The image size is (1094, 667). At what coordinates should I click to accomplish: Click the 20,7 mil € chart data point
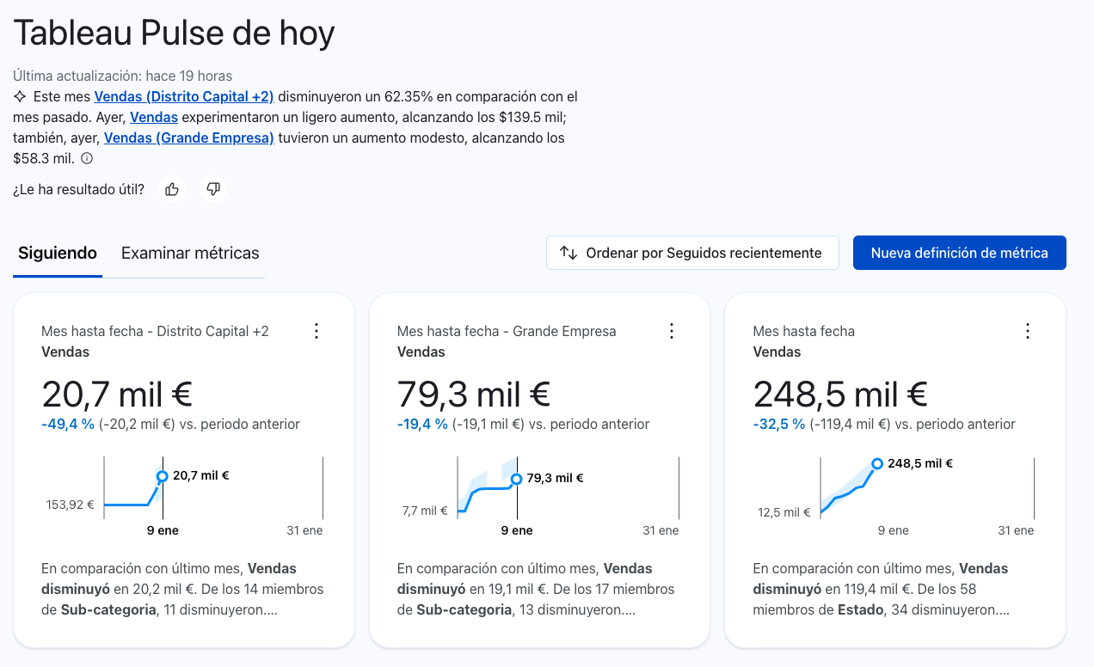tap(162, 476)
